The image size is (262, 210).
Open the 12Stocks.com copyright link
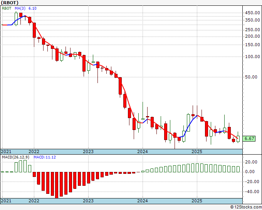pos(246,207)
